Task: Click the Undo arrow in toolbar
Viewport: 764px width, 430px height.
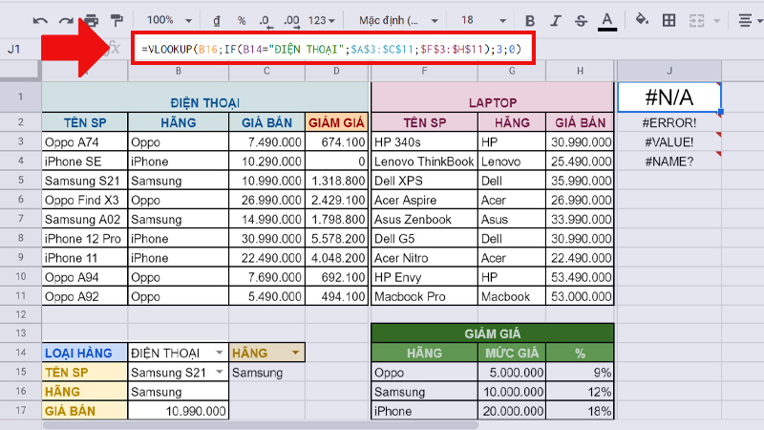Action: pyautogui.click(x=40, y=20)
